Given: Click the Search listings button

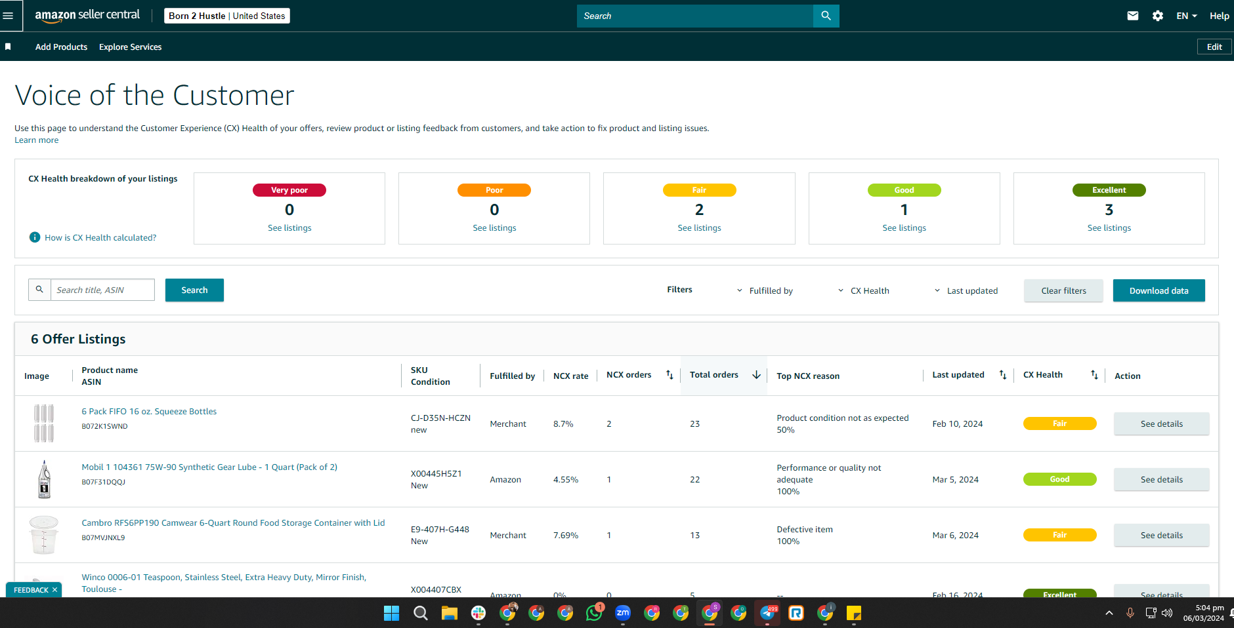Looking at the screenshot, I should tap(194, 290).
